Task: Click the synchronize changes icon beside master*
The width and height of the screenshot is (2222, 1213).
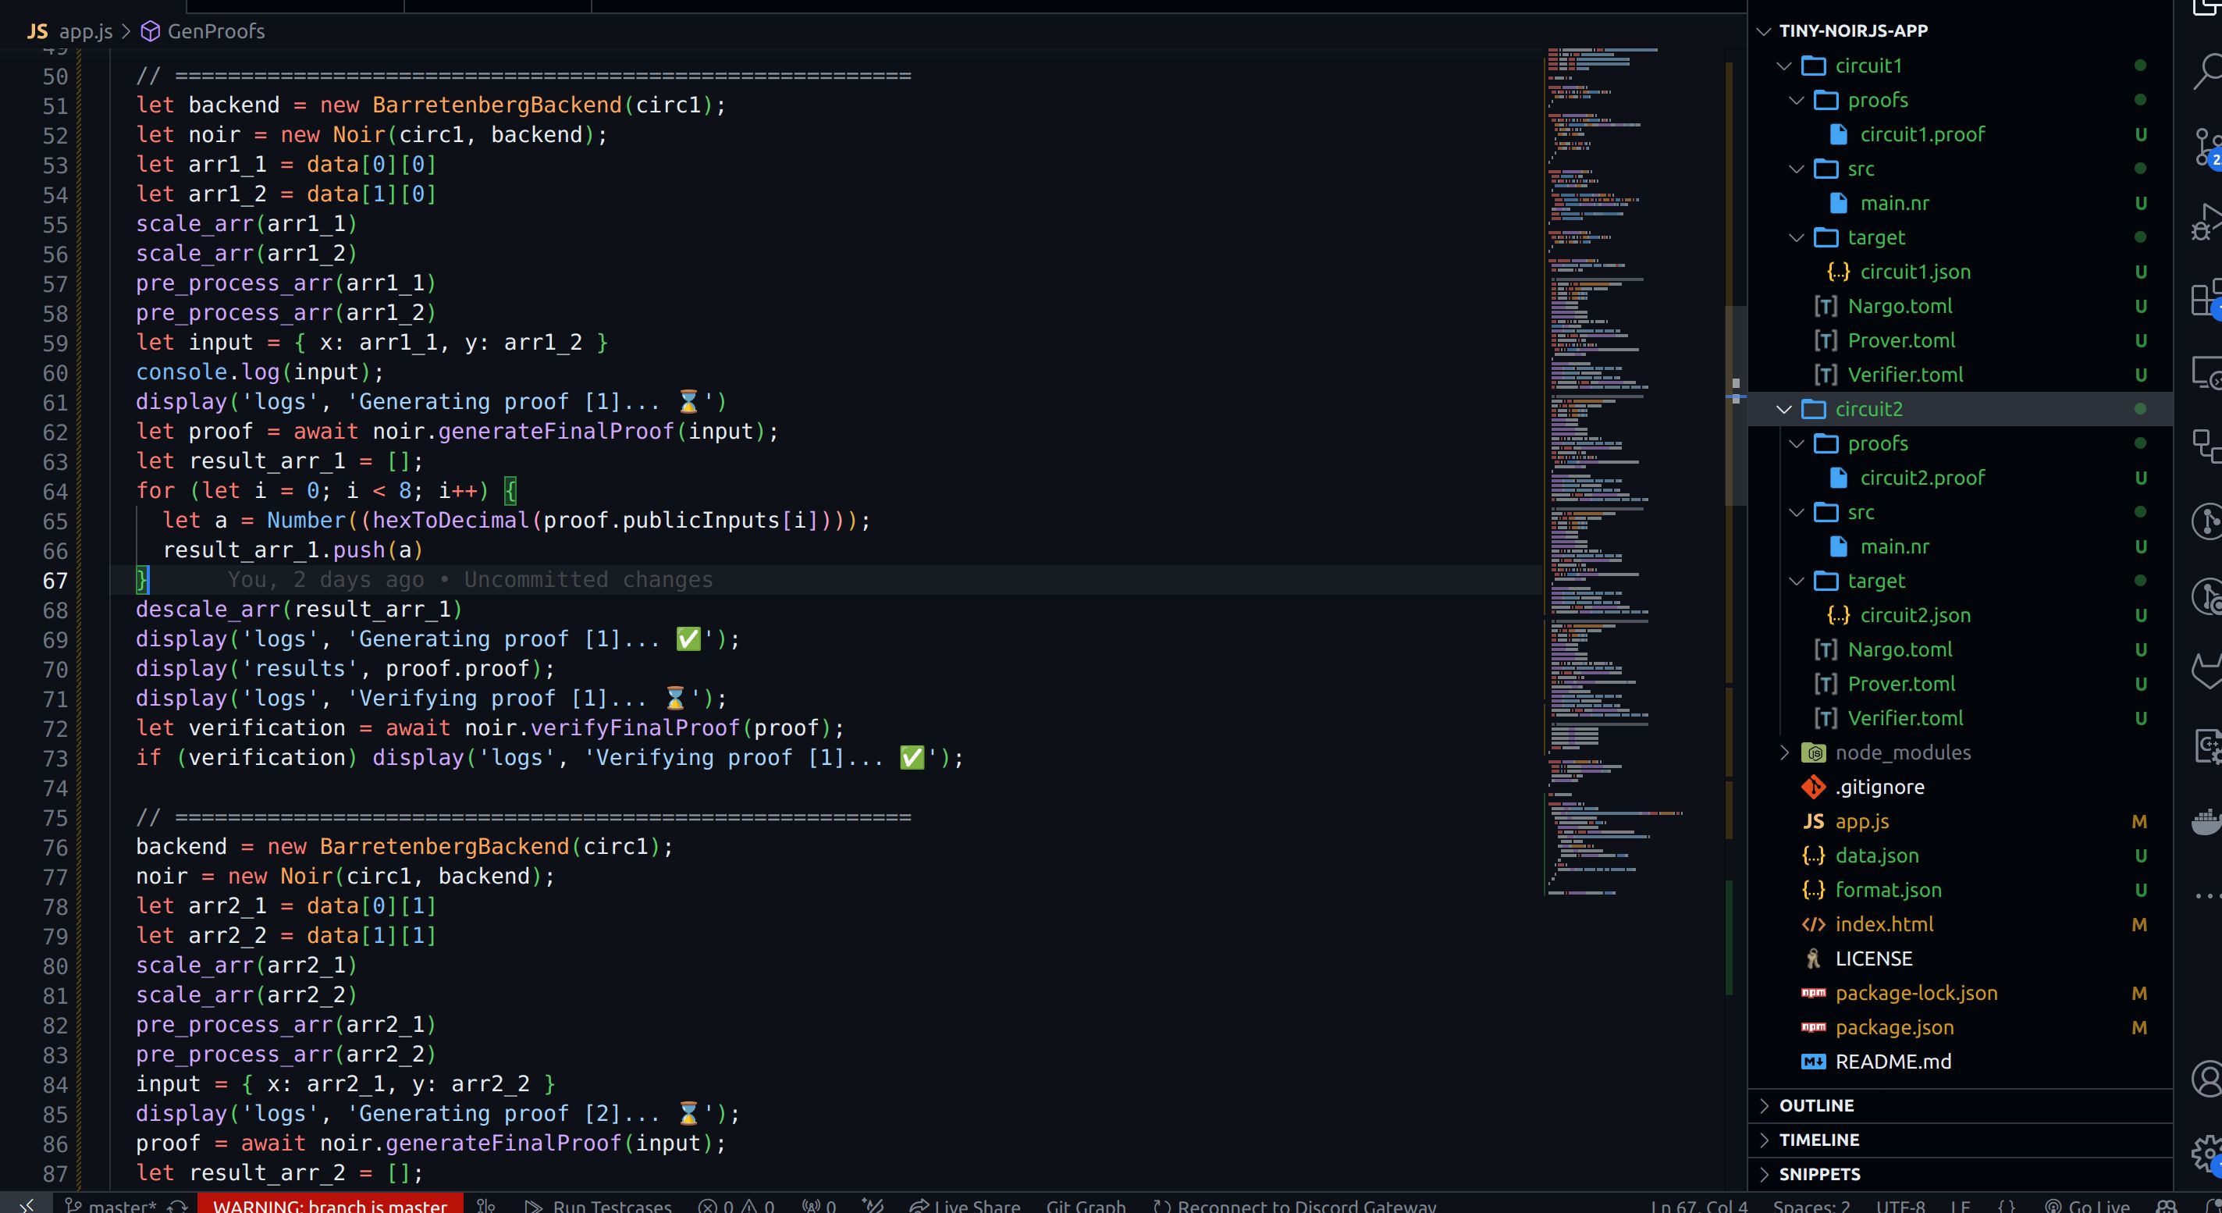Action: (178, 1206)
